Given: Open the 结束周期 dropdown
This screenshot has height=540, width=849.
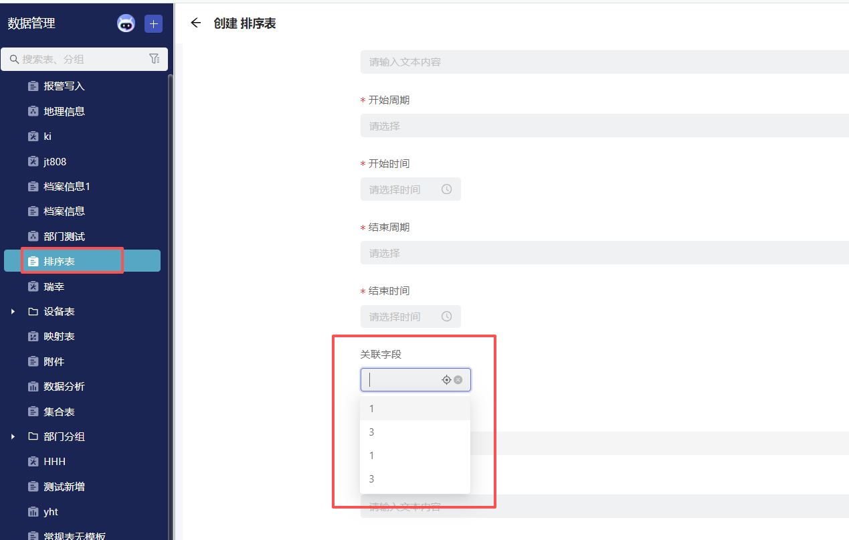Looking at the screenshot, I should pos(604,253).
